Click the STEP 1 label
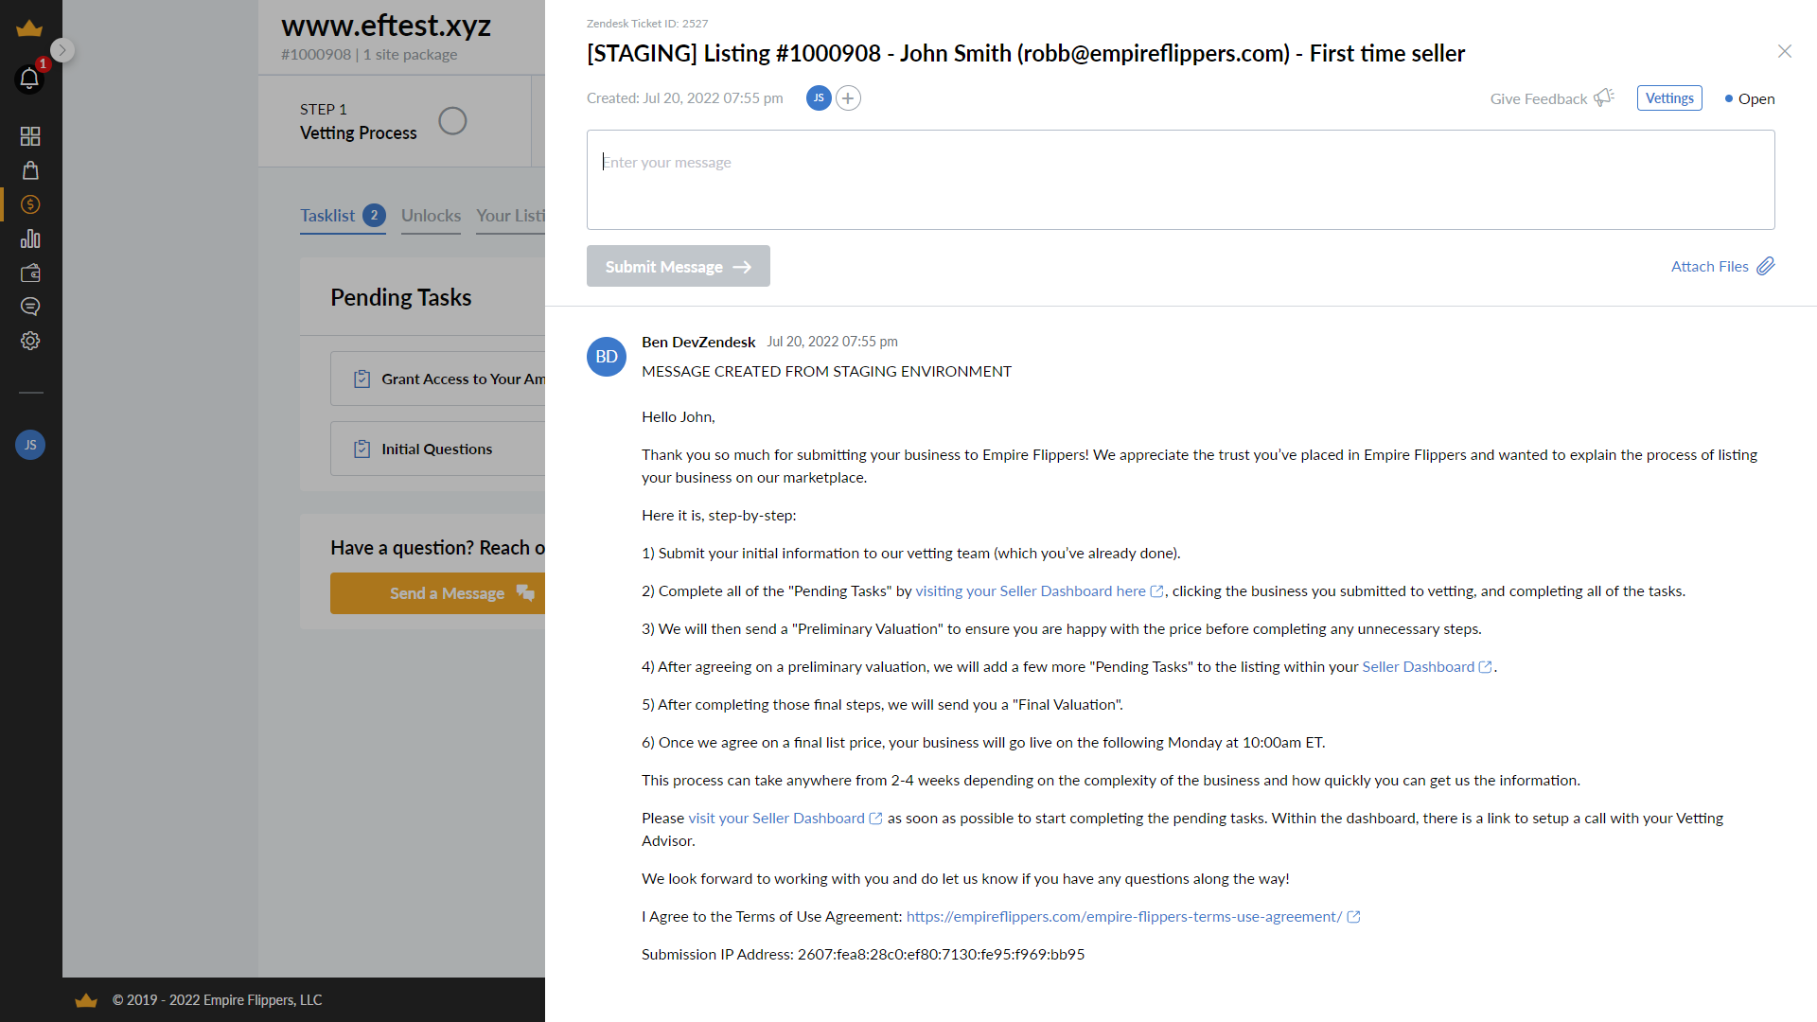The width and height of the screenshot is (1817, 1022). tap(324, 110)
